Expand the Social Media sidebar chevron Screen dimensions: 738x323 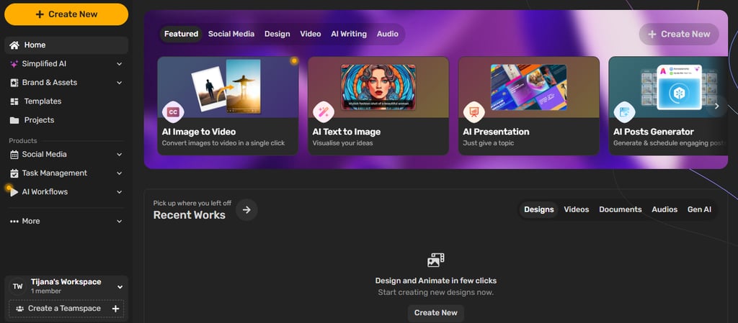tap(120, 155)
